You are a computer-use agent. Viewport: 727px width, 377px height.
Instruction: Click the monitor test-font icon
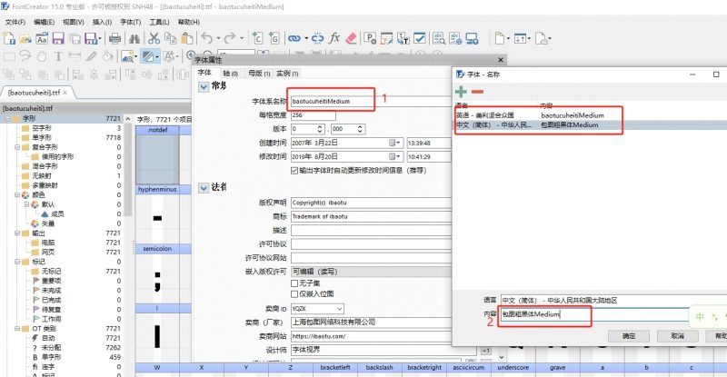(472, 38)
